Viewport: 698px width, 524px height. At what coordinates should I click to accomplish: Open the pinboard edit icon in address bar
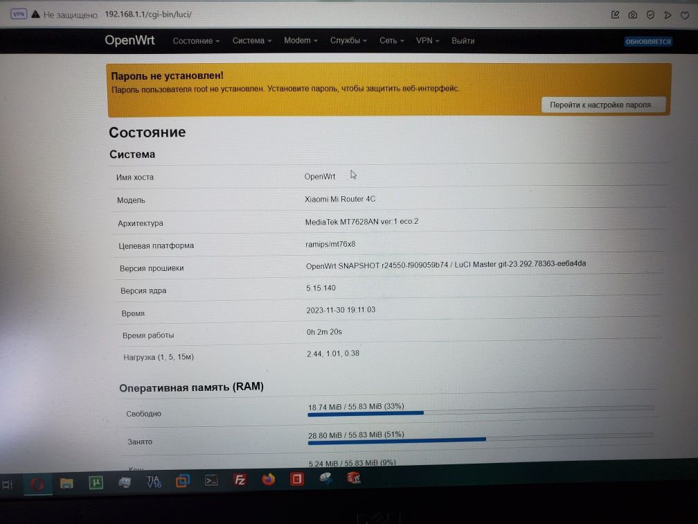[x=615, y=15]
